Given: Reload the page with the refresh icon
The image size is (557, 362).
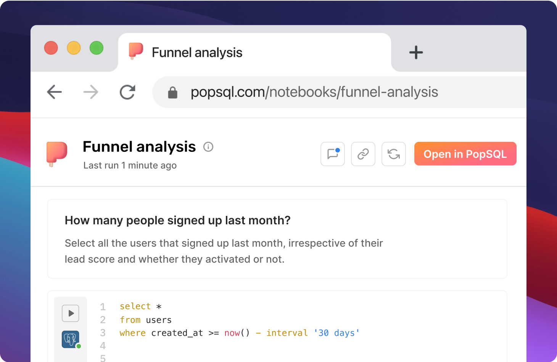Looking at the screenshot, I should 127,92.
